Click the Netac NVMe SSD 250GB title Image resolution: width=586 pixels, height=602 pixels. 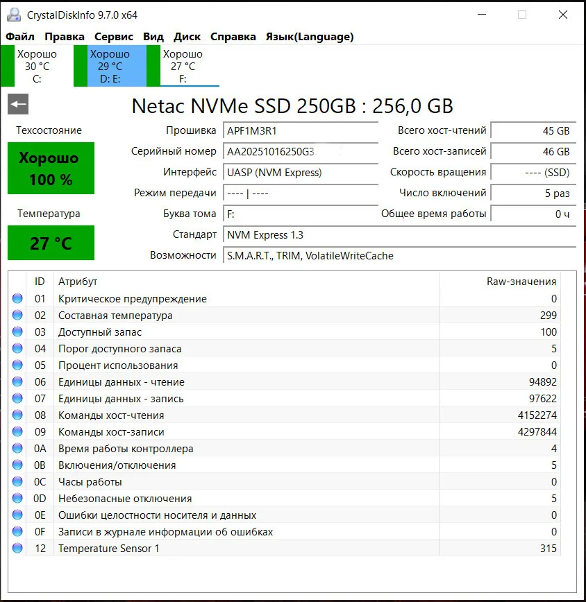click(x=292, y=106)
